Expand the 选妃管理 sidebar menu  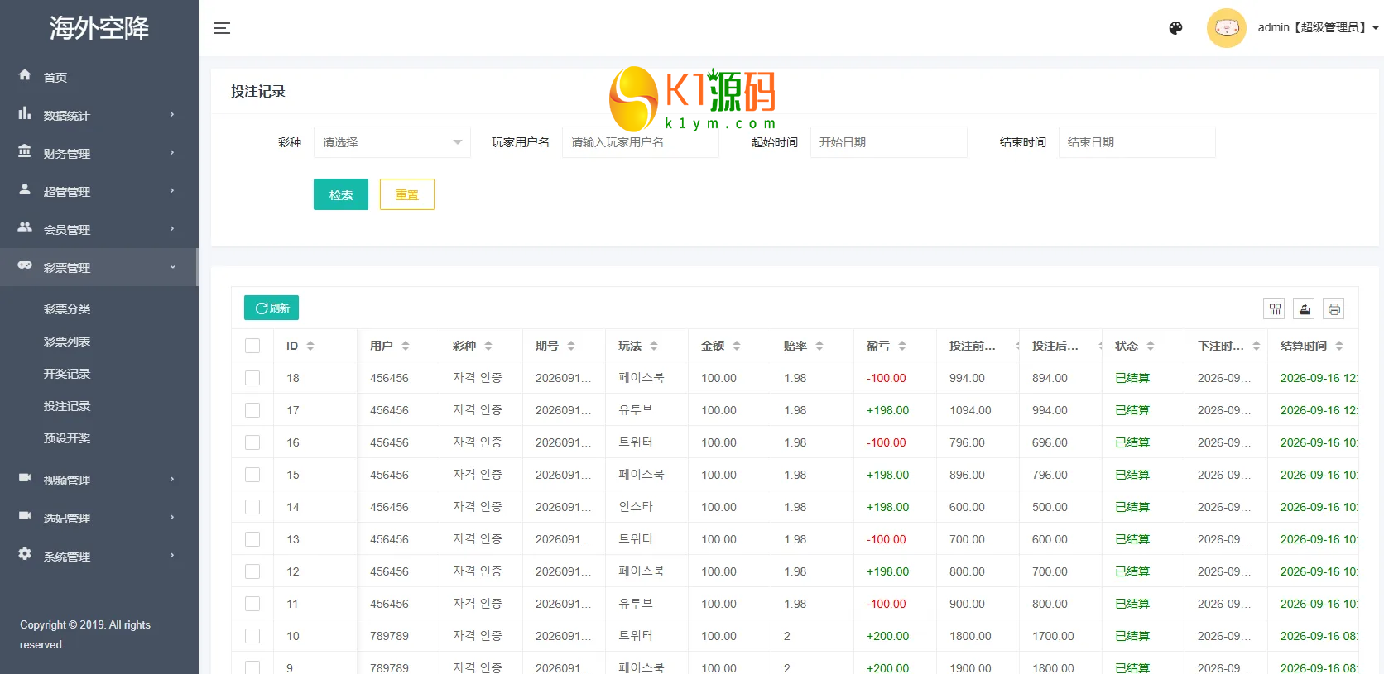pyautogui.click(x=99, y=518)
